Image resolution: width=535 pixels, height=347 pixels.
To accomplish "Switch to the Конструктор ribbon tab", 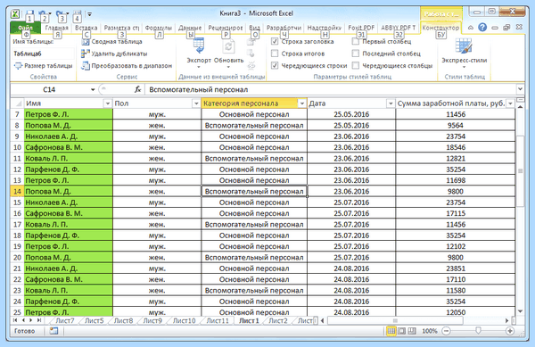I will click(x=440, y=28).
